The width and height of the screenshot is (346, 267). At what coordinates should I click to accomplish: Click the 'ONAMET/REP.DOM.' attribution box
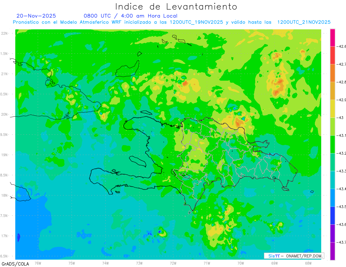pyautogui.click(x=294, y=256)
